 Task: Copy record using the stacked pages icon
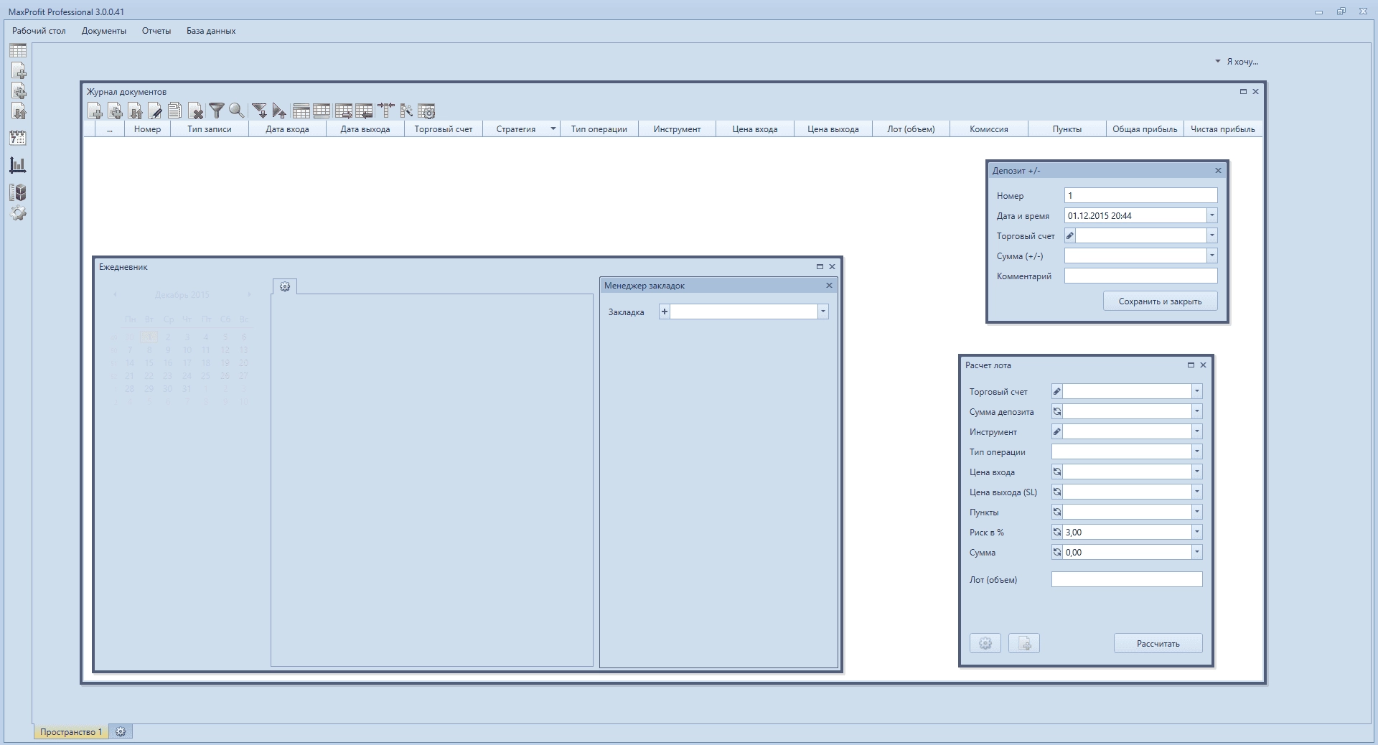pyautogui.click(x=175, y=111)
